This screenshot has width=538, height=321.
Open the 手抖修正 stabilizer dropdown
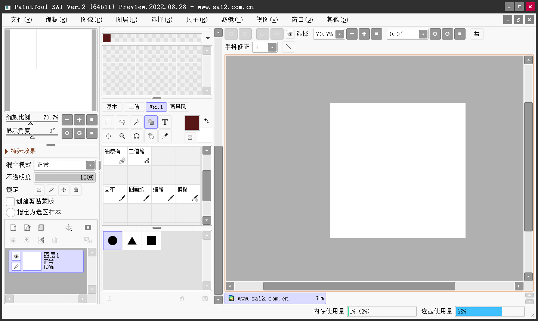coord(272,47)
